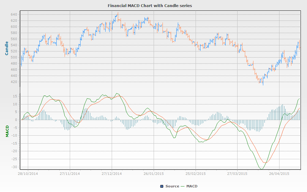Click the 560 value on Candle axis
The image size is (307, 192).
(14, 39)
